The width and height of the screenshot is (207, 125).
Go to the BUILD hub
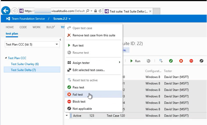[x=50, y=27]
